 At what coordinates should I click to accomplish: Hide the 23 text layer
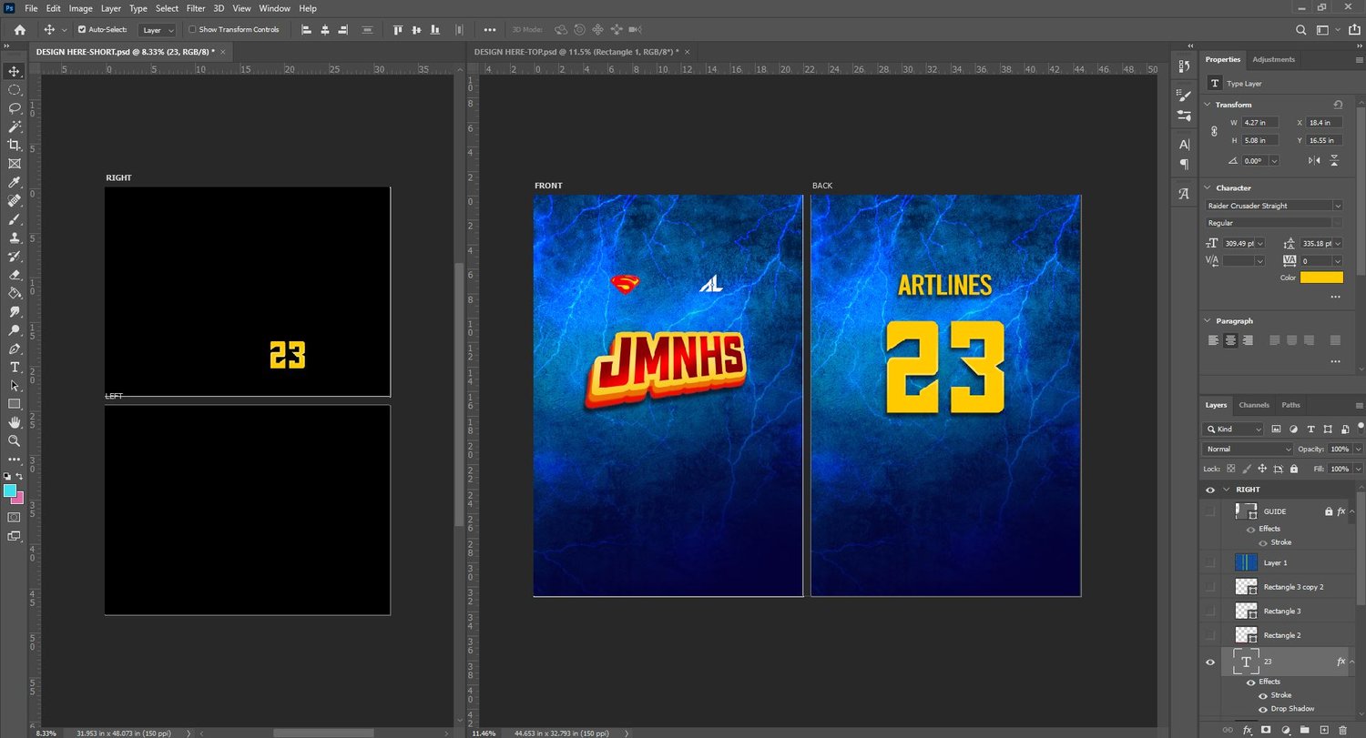tap(1210, 662)
